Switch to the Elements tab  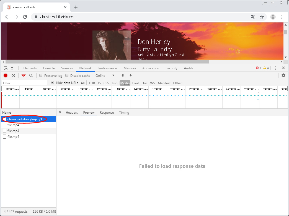[x=30, y=68]
